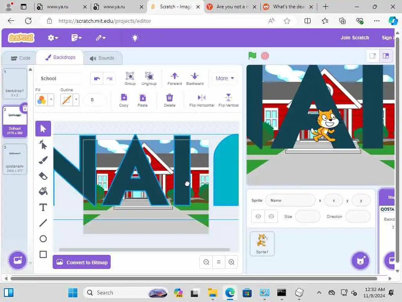This screenshot has width=402, height=302.
Task: Click the Scratch logo
Action: (21, 38)
